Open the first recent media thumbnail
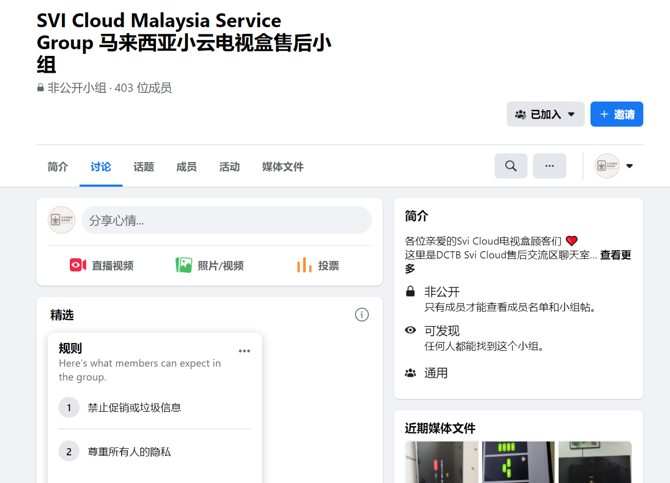The image size is (670, 483). [x=442, y=462]
